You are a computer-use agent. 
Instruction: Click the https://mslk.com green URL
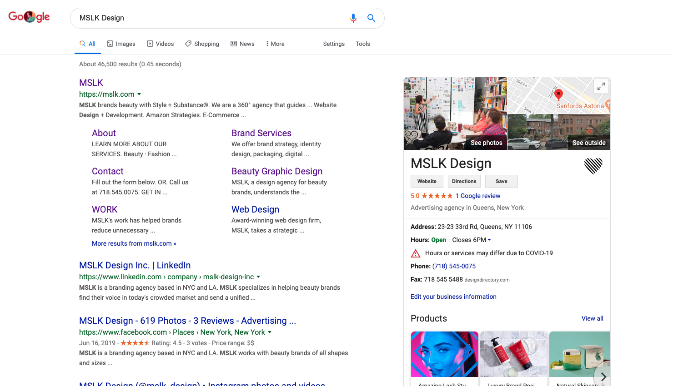pyautogui.click(x=107, y=94)
